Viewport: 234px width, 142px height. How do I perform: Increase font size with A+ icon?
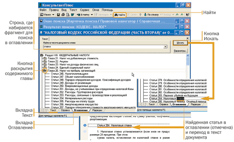coord(177,14)
